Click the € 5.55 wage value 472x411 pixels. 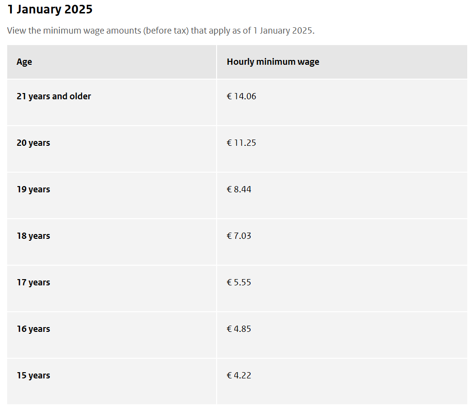[x=239, y=282]
